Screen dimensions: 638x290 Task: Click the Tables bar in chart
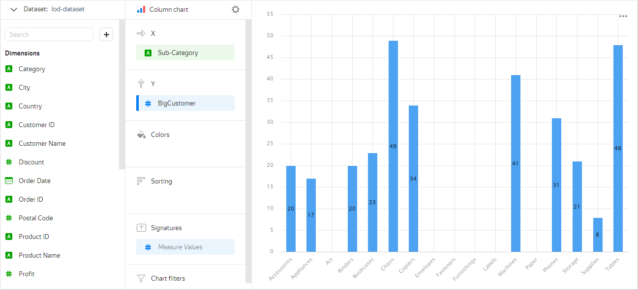[618, 148]
